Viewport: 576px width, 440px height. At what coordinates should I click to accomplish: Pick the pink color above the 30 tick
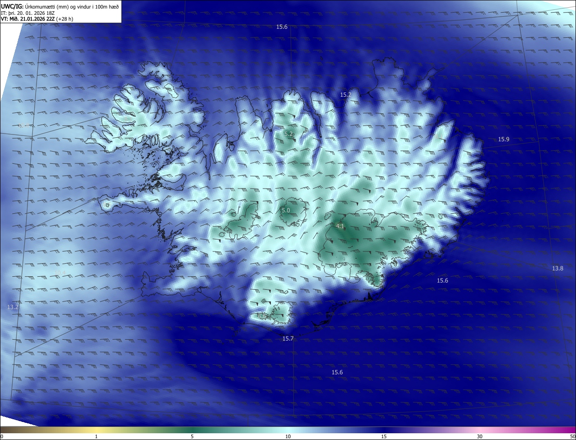coord(480,430)
